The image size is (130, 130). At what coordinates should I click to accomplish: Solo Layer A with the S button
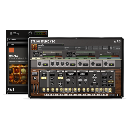point(37,56)
